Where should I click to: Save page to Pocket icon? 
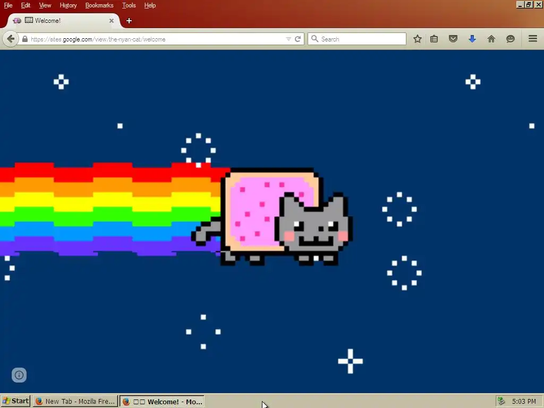tap(453, 39)
